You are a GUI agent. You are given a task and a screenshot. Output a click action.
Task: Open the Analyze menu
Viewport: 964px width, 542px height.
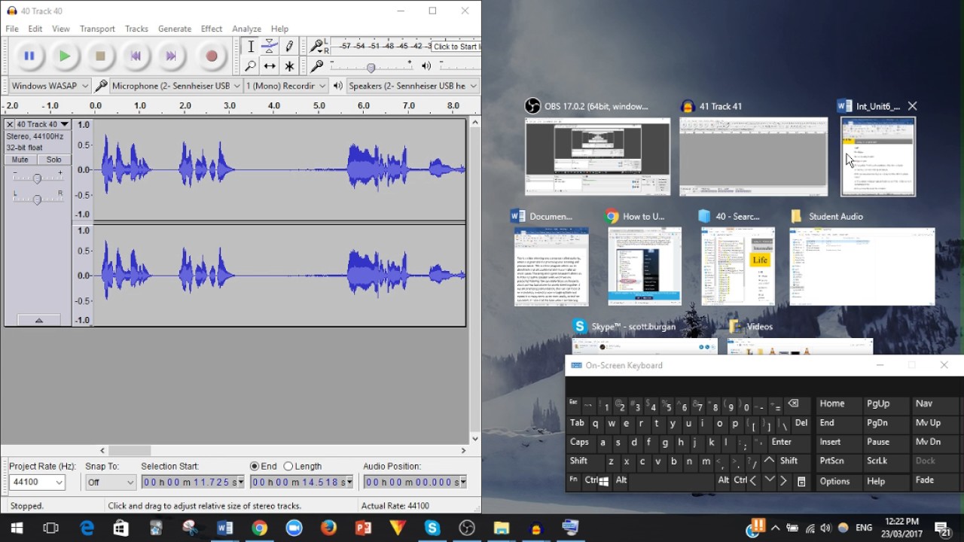click(x=246, y=29)
